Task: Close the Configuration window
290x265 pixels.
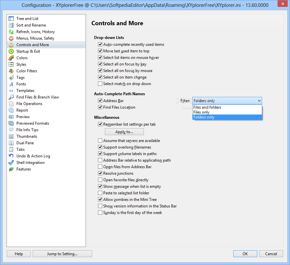Action: [282, 4]
